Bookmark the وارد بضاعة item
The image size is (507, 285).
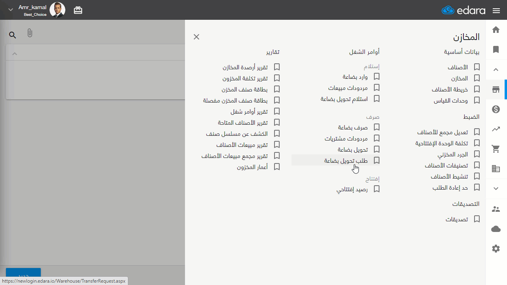click(377, 76)
